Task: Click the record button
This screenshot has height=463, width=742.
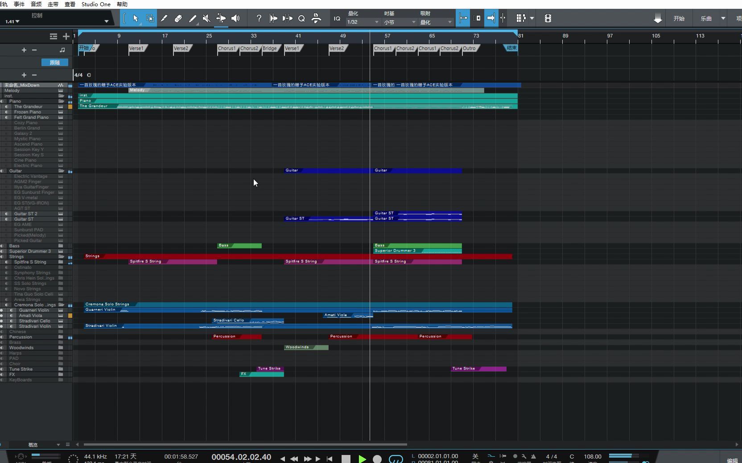Action: [377, 459]
